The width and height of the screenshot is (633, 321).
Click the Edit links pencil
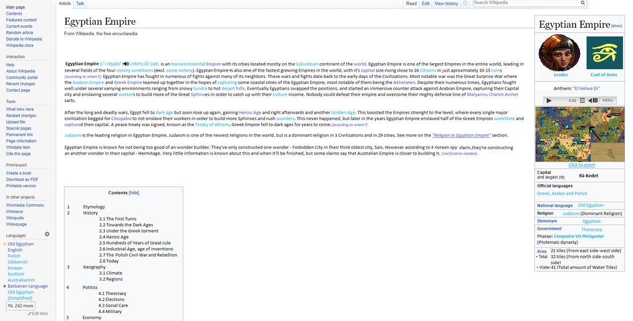click(38, 314)
